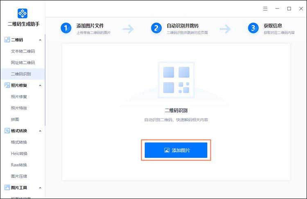This screenshot has width=307, height=199.
Task: Click the 二维码生成助手 title text
Action: pyautogui.click(x=23, y=24)
